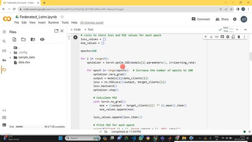The height and width of the screenshot is (142, 252).
Task: Run the code cell play button
Action: click(x=75, y=37)
